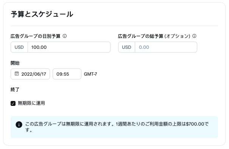
Task: Click the 無期限に運用 label text
Action: click(31, 103)
